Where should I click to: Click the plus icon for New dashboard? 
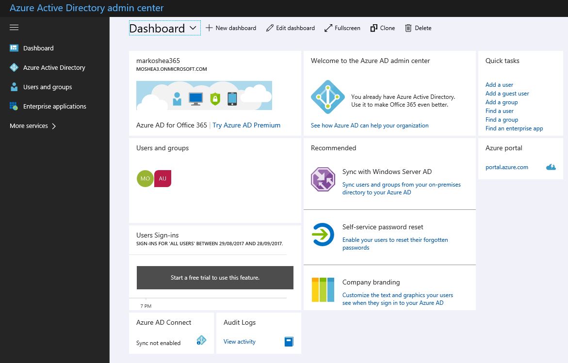(x=209, y=28)
